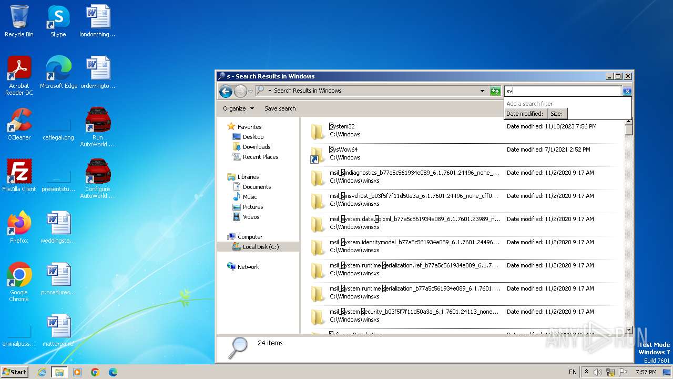
Task: Open the procedures Word document icon
Action: pyautogui.click(x=58, y=279)
